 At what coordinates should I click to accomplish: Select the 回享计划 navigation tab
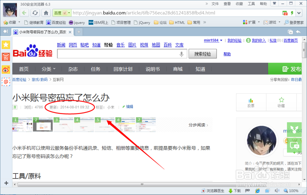click(123, 69)
